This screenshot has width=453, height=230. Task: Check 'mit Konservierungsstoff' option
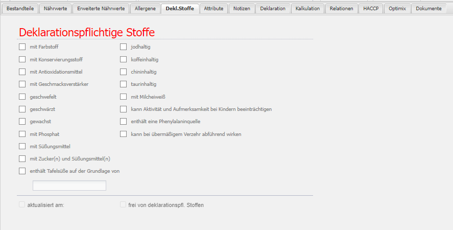point(22,59)
